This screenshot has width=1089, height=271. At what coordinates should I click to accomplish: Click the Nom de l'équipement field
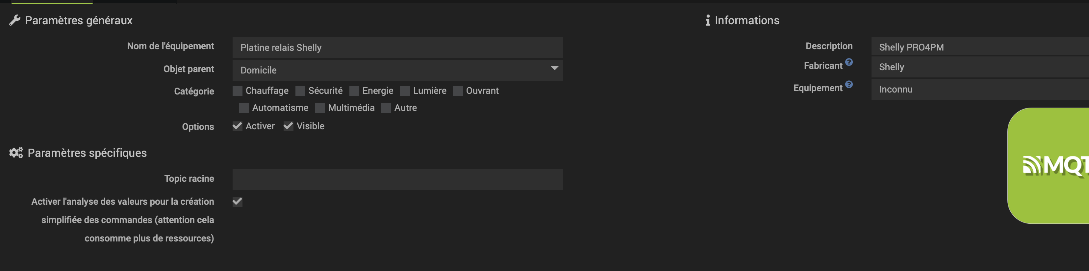[x=397, y=47]
